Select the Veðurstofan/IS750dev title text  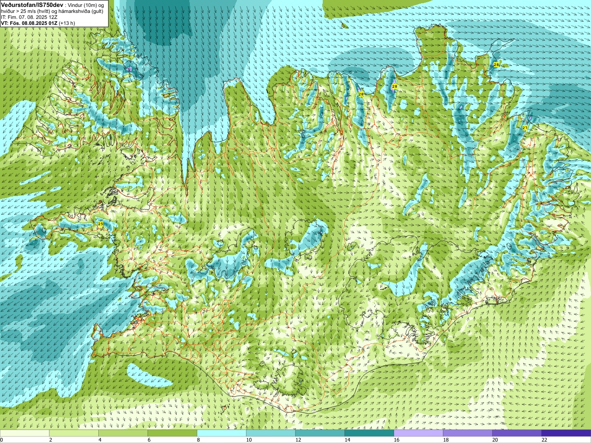pyautogui.click(x=32, y=5)
